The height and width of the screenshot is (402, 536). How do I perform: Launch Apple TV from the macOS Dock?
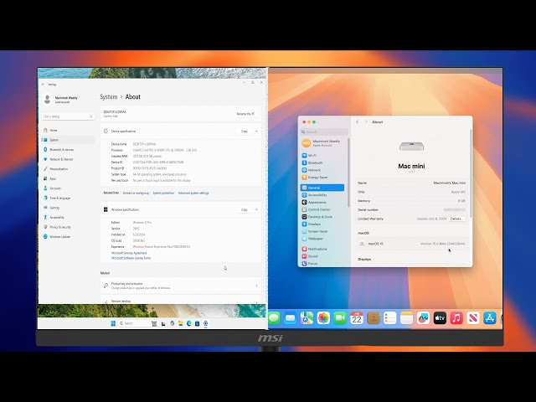[440, 318]
